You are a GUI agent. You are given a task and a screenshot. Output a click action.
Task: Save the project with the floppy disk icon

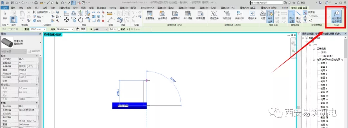pos(12,3)
